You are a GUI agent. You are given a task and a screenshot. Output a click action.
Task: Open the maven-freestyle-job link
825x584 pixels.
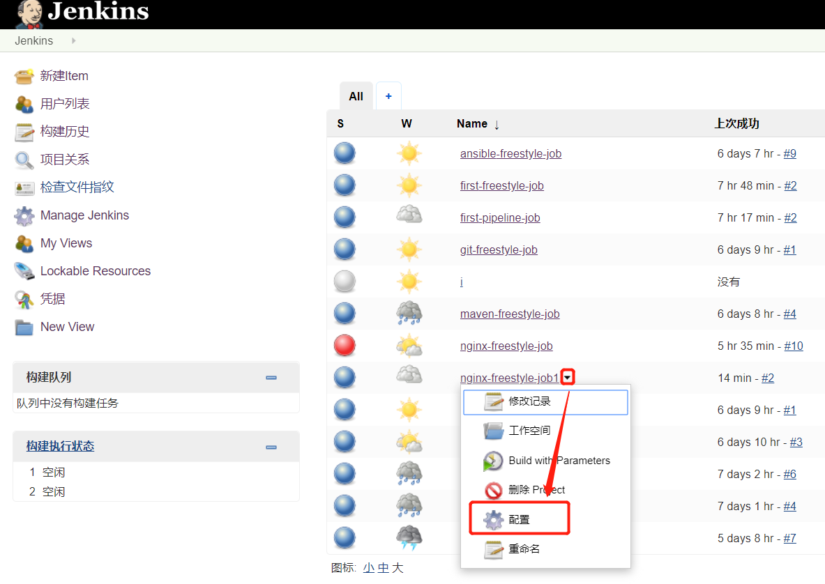[x=510, y=314]
